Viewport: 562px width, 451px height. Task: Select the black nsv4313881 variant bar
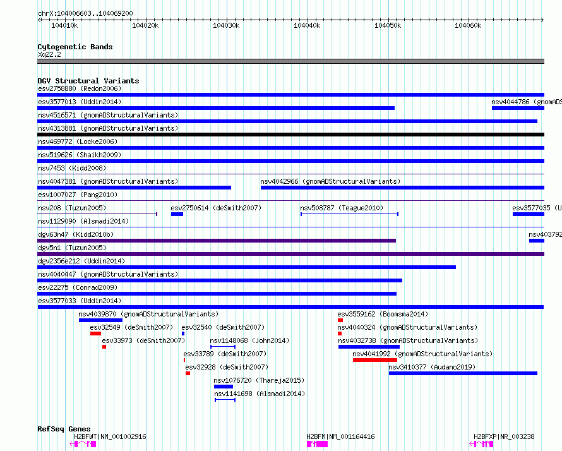tap(290, 135)
